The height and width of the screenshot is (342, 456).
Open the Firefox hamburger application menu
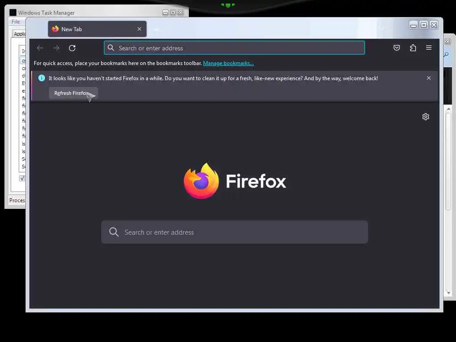pyautogui.click(x=429, y=48)
